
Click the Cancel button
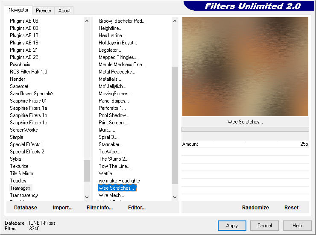tap(264, 226)
